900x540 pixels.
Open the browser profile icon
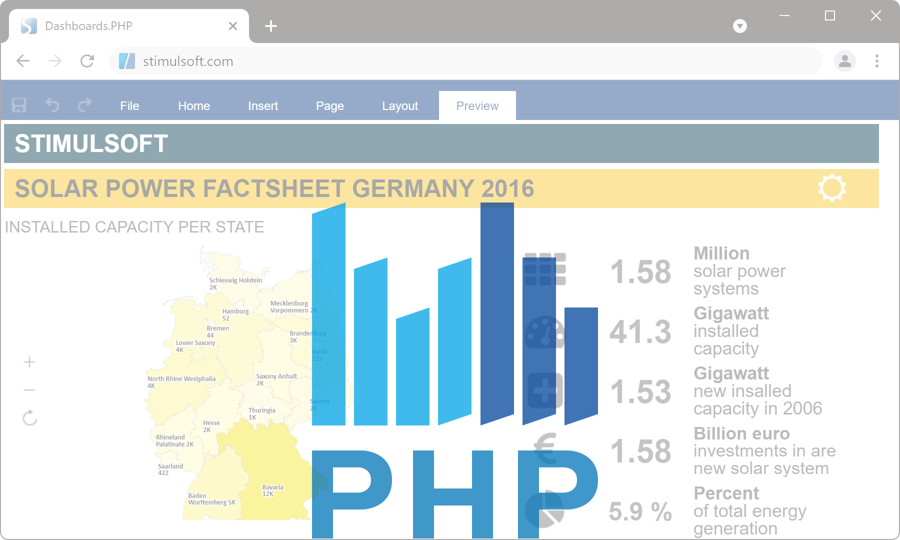[x=845, y=61]
